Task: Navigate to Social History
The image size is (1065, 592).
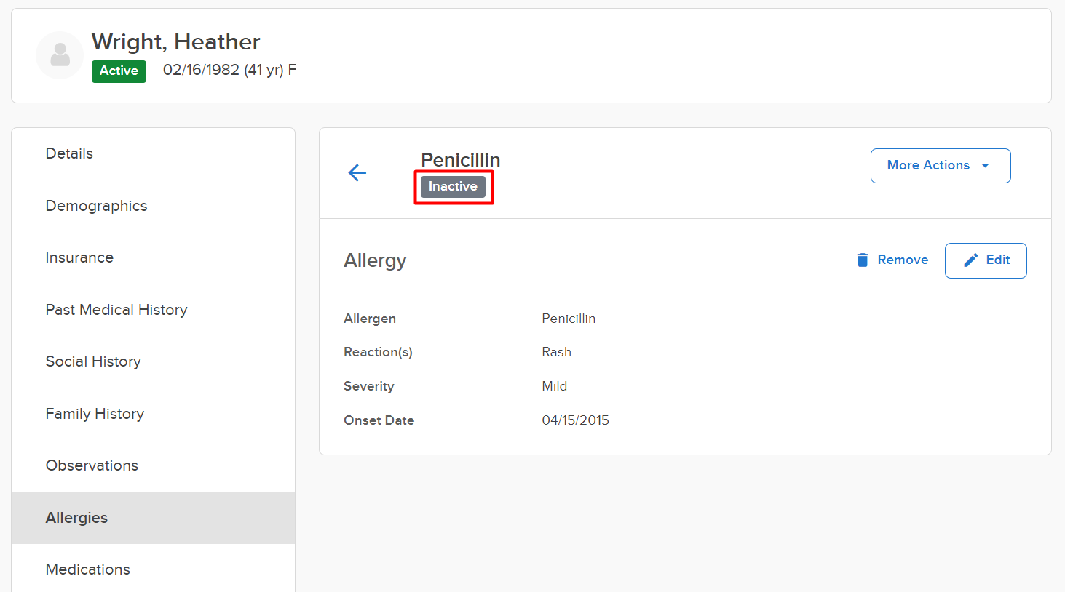Action: pos(93,361)
